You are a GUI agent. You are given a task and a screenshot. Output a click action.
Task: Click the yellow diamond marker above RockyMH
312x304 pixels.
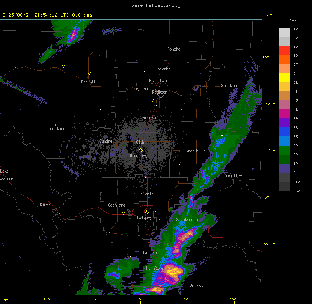click(90, 74)
